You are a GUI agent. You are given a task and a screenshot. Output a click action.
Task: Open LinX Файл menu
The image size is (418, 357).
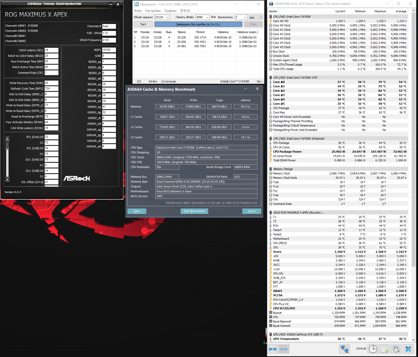coord(138,11)
